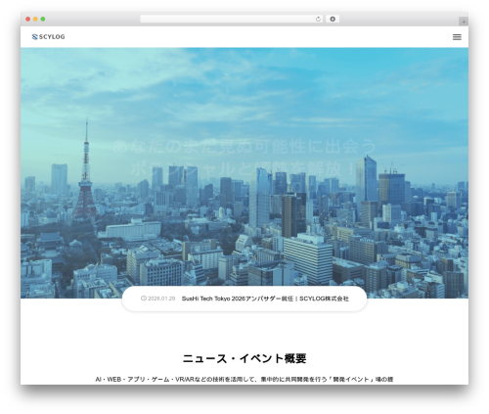
Task: Maximize the window with green button
Action: pos(43,20)
